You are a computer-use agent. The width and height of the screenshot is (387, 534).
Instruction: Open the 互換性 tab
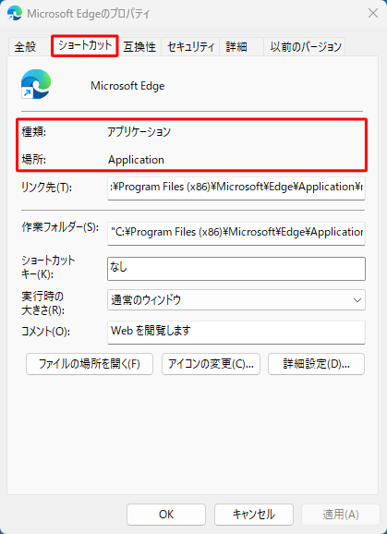(x=139, y=47)
